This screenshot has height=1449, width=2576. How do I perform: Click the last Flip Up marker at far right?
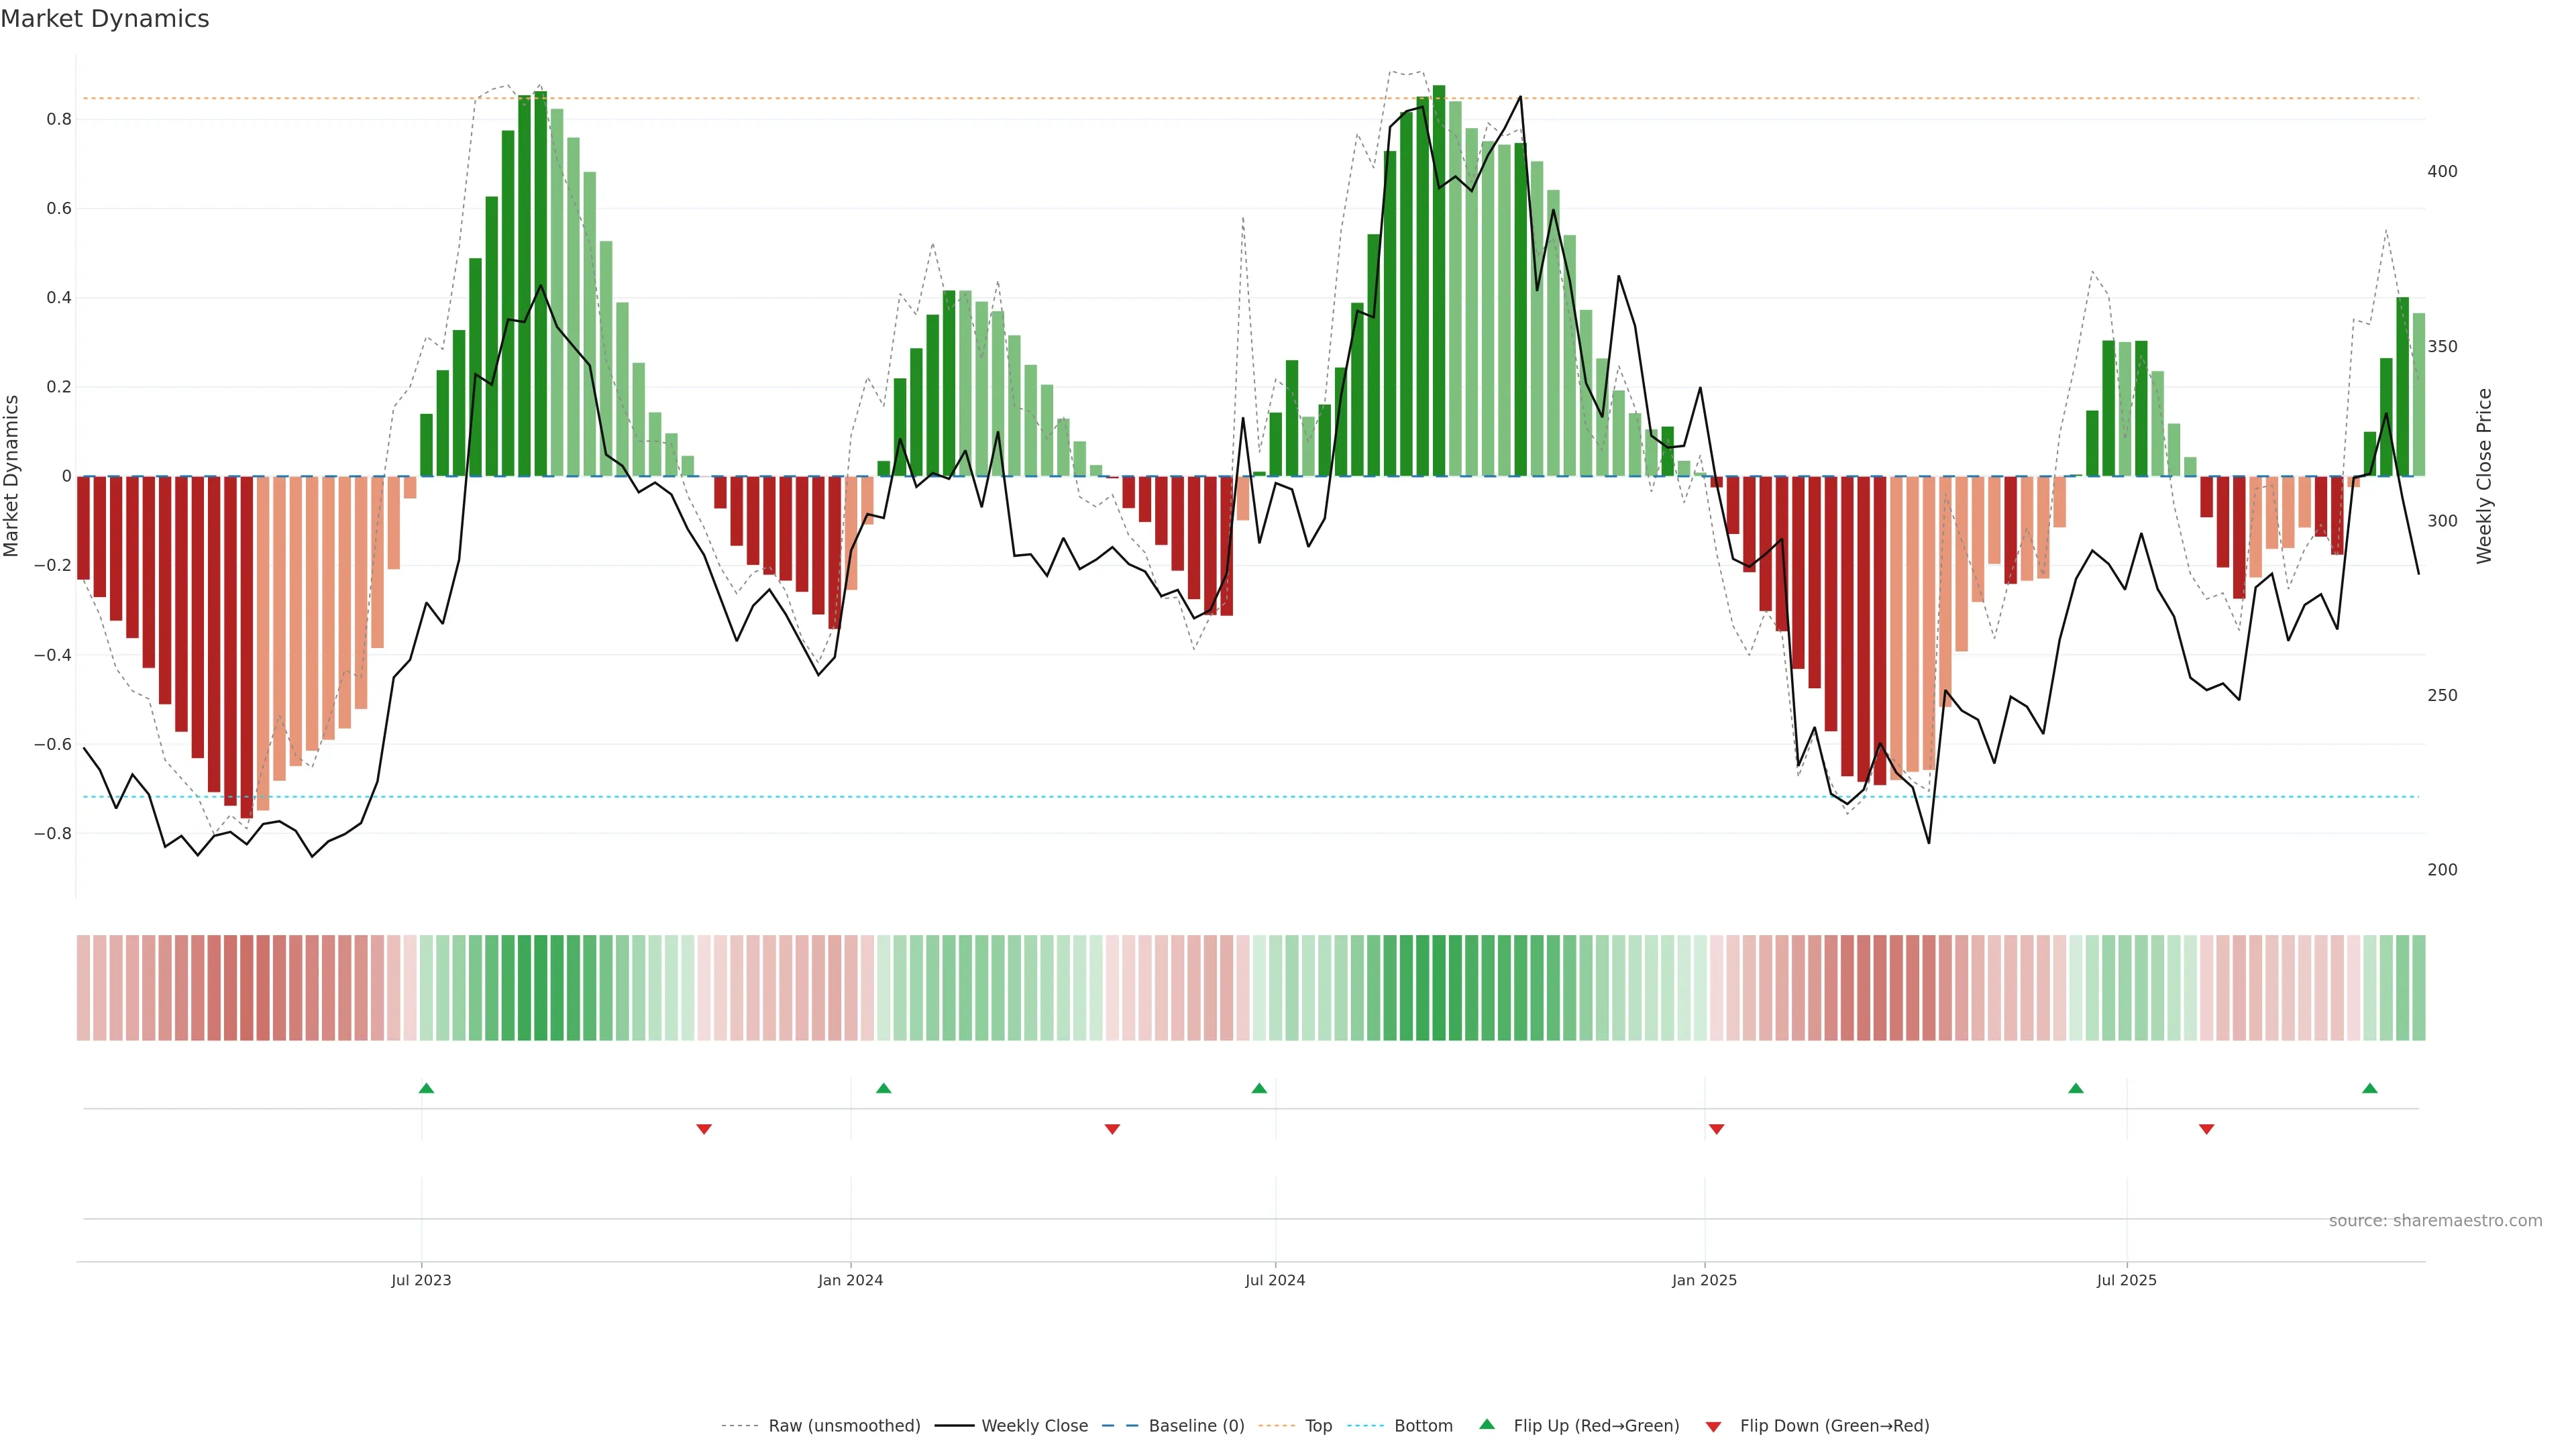pyautogui.click(x=2370, y=1088)
